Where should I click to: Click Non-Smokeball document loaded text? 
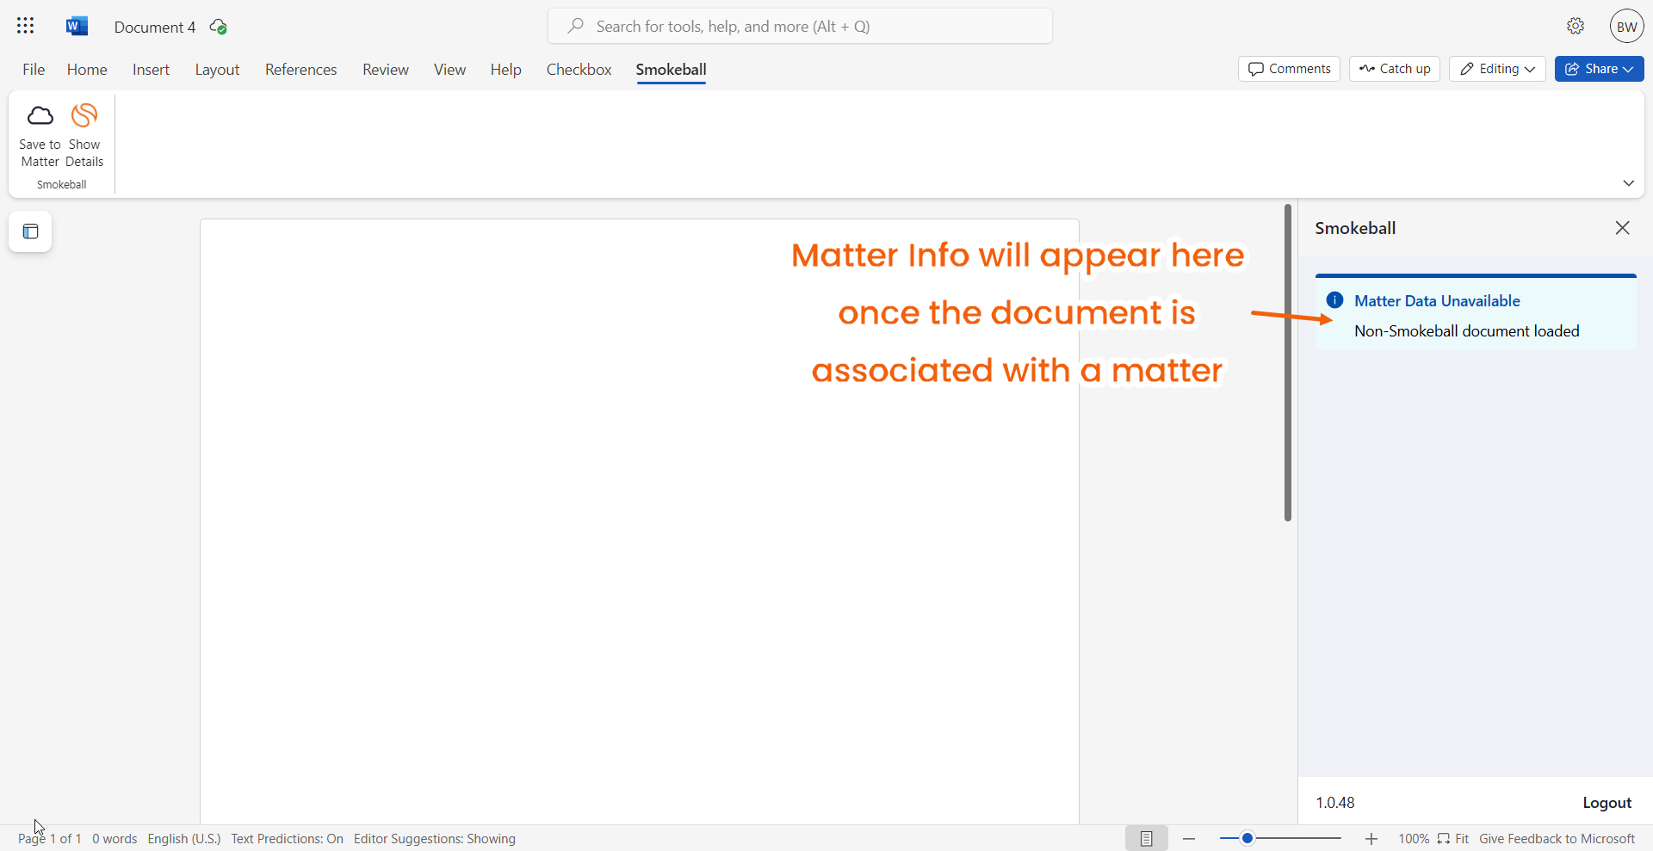[1466, 331]
